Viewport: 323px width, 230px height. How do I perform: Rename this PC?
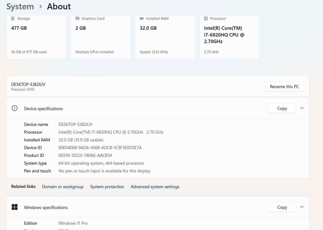[284, 87]
